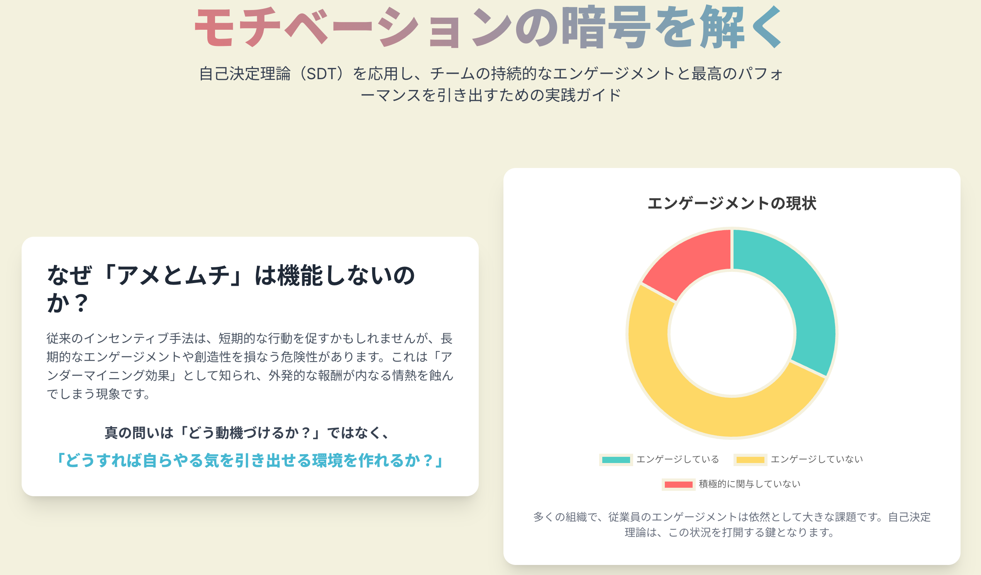Click the bold 真の問いは「どう動機づけるか？」 line
Viewport: 981px width, 575px height.
pos(247,433)
